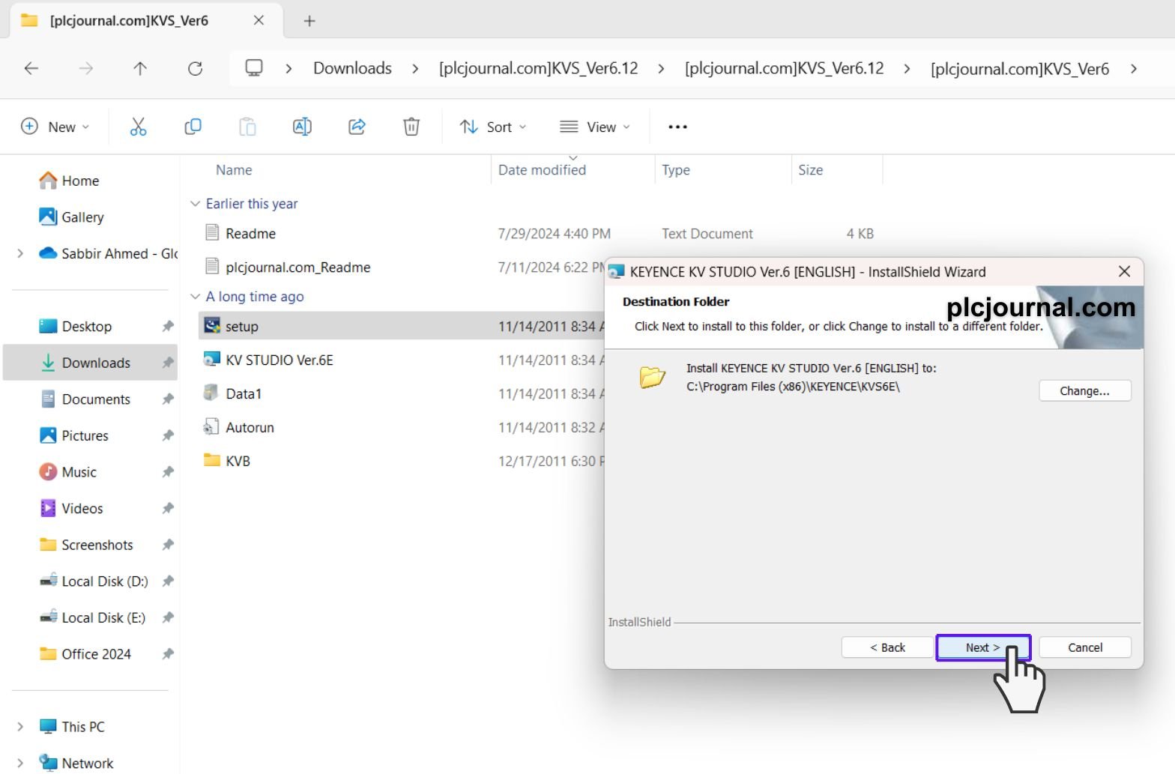Open Documents in the sidebar
Viewport: 1175px width, 774px height.
[96, 399]
